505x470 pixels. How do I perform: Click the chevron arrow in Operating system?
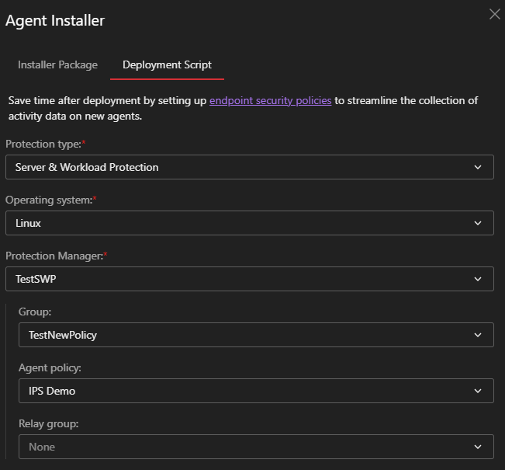pyautogui.click(x=478, y=223)
